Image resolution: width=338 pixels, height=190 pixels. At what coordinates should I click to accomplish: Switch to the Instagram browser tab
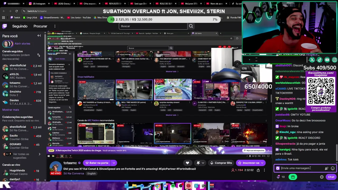click(x=39, y=4)
